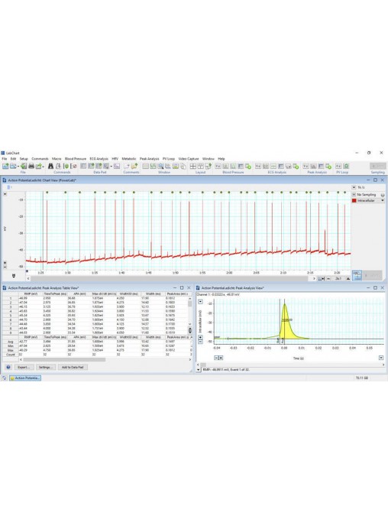Click the chart view horizontal scrollbar
This screenshot has height=532, width=388.
point(171,278)
